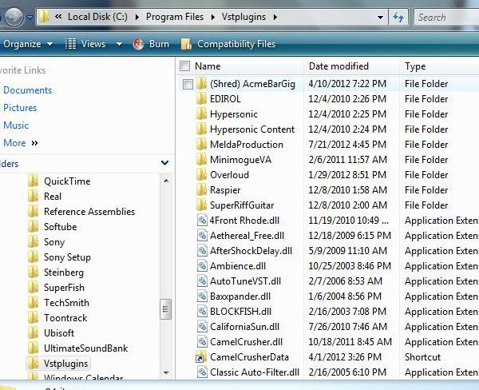479x390 pixels.
Task: Click the Softube folder icon in tree
Action: tap(34, 227)
